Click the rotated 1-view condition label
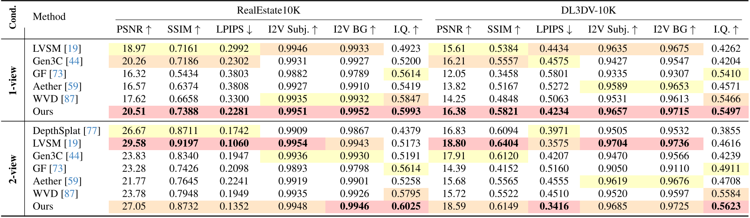Image resolution: width=750 pixels, height=218 pixels. 13,80
